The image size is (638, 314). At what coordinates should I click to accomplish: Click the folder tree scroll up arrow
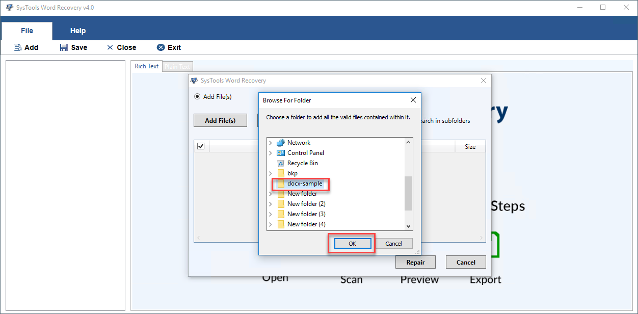pos(408,142)
